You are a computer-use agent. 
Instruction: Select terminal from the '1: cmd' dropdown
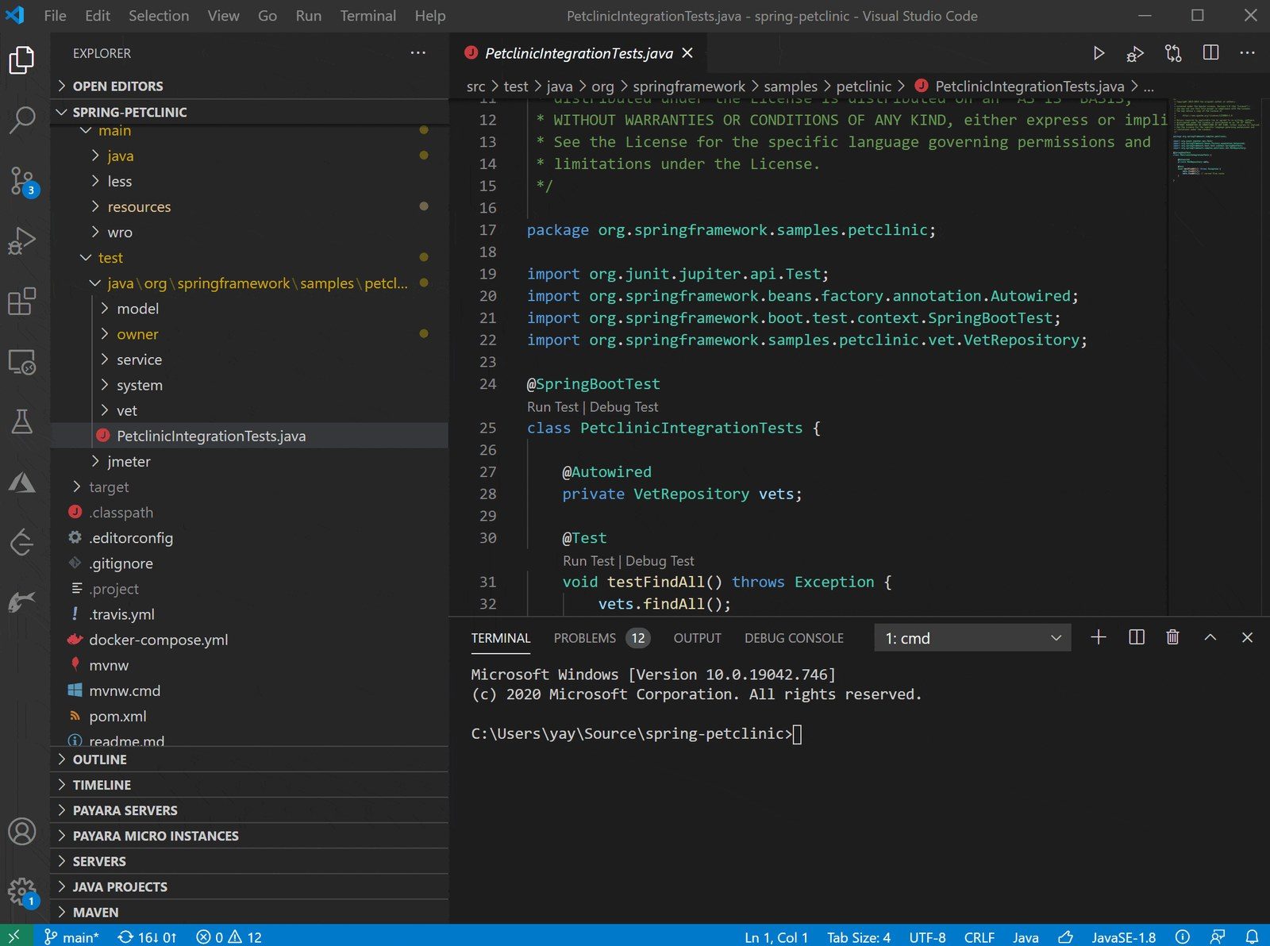[x=972, y=638]
